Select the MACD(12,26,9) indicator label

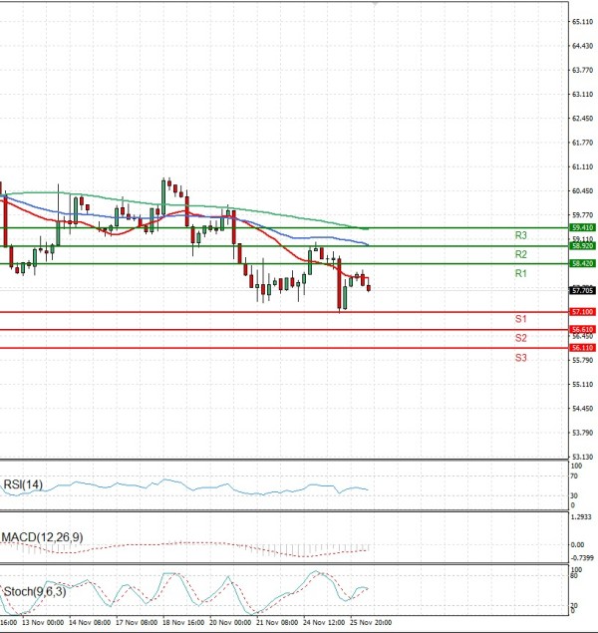coord(42,537)
